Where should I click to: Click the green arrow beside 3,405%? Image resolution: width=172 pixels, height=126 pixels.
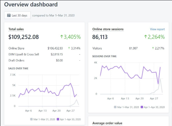pyautogui.click(x=62, y=37)
